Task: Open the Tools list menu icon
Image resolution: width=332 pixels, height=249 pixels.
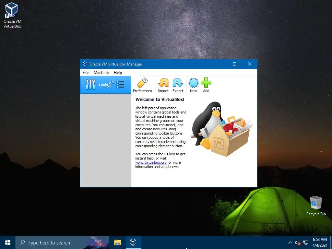Action: pos(120,85)
